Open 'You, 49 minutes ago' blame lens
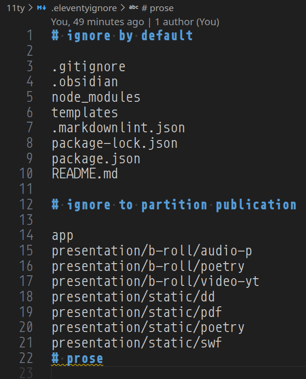 point(97,22)
